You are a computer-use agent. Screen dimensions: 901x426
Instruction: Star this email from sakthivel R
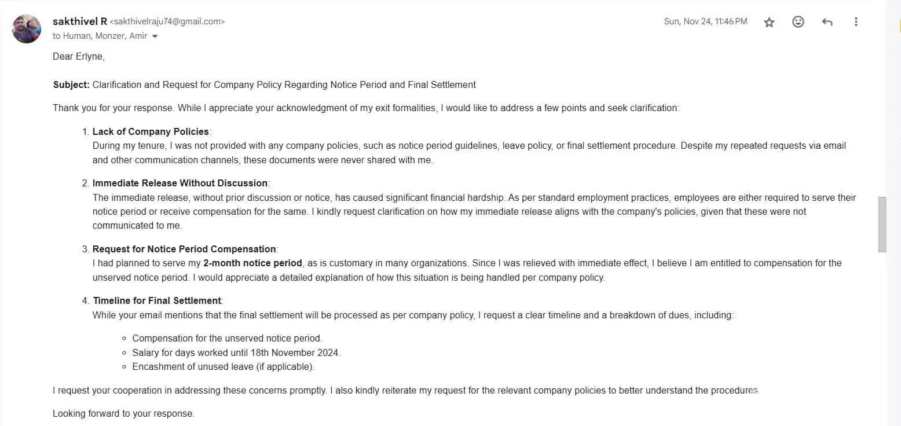tap(769, 22)
